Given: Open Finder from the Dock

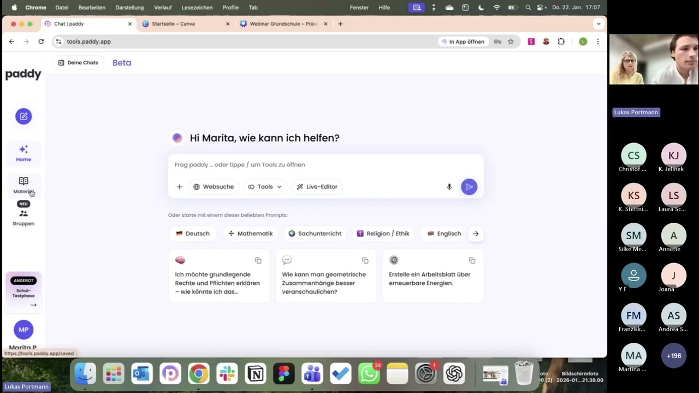Looking at the screenshot, I should point(85,374).
